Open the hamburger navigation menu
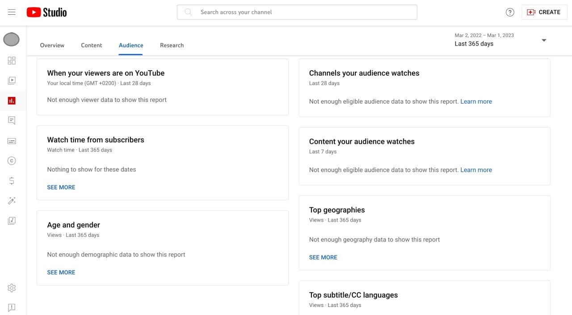 click(12, 12)
